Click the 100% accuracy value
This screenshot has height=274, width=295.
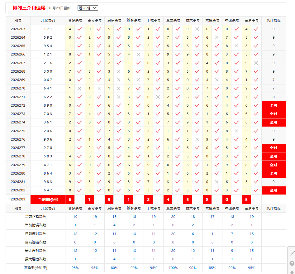(x=173, y=268)
